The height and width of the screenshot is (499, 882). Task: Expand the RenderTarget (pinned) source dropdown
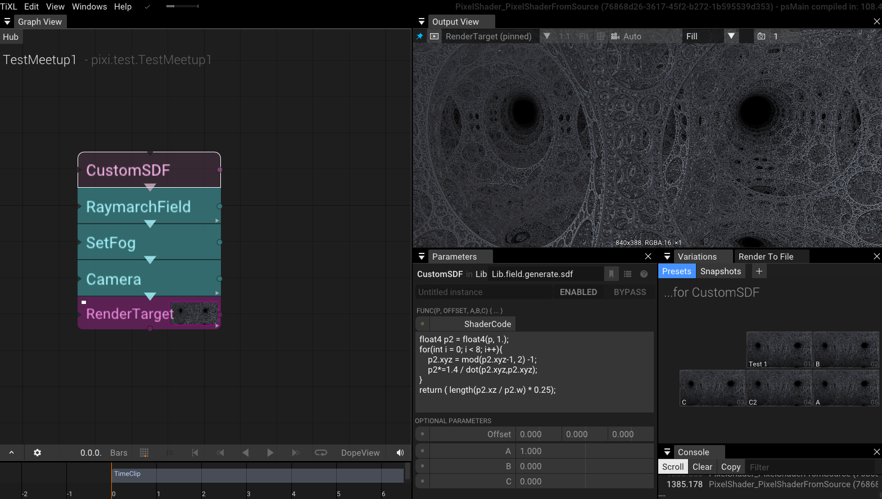[546, 37]
